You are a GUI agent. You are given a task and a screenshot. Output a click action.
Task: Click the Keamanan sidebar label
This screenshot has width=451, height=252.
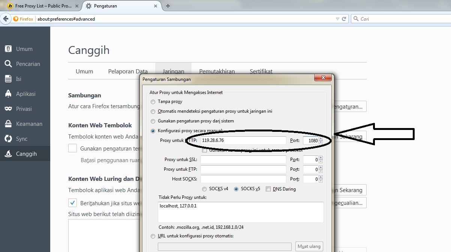coord(29,124)
